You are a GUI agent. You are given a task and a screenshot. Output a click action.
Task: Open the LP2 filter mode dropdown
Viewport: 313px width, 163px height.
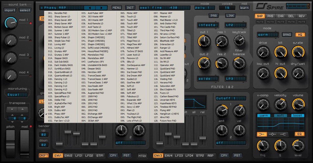coord(235,25)
